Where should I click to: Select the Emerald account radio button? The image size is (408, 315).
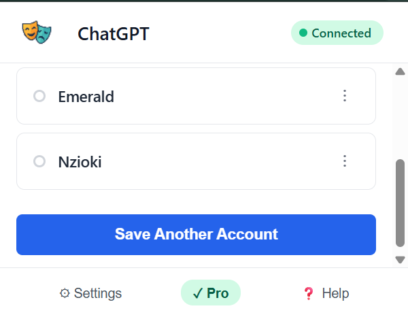(39, 96)
